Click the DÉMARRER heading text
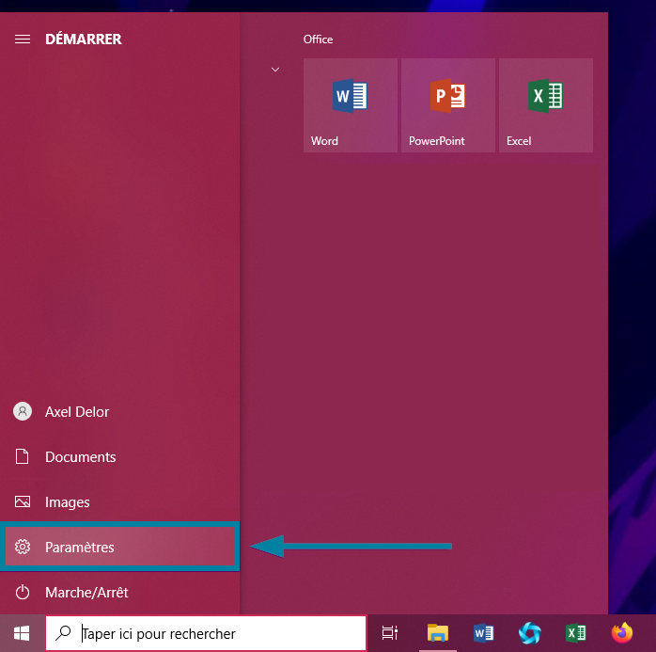 tap(84, 39)
